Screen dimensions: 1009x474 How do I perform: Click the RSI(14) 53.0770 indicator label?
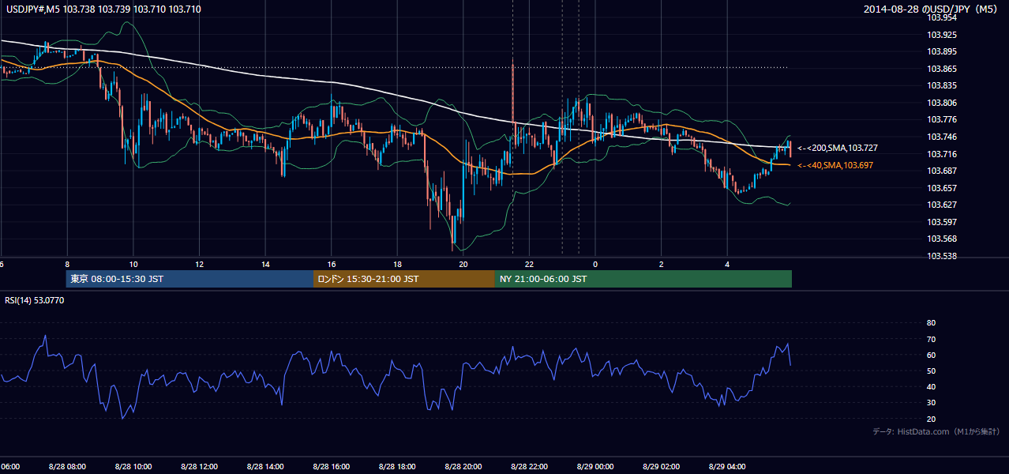coord(34,300)
